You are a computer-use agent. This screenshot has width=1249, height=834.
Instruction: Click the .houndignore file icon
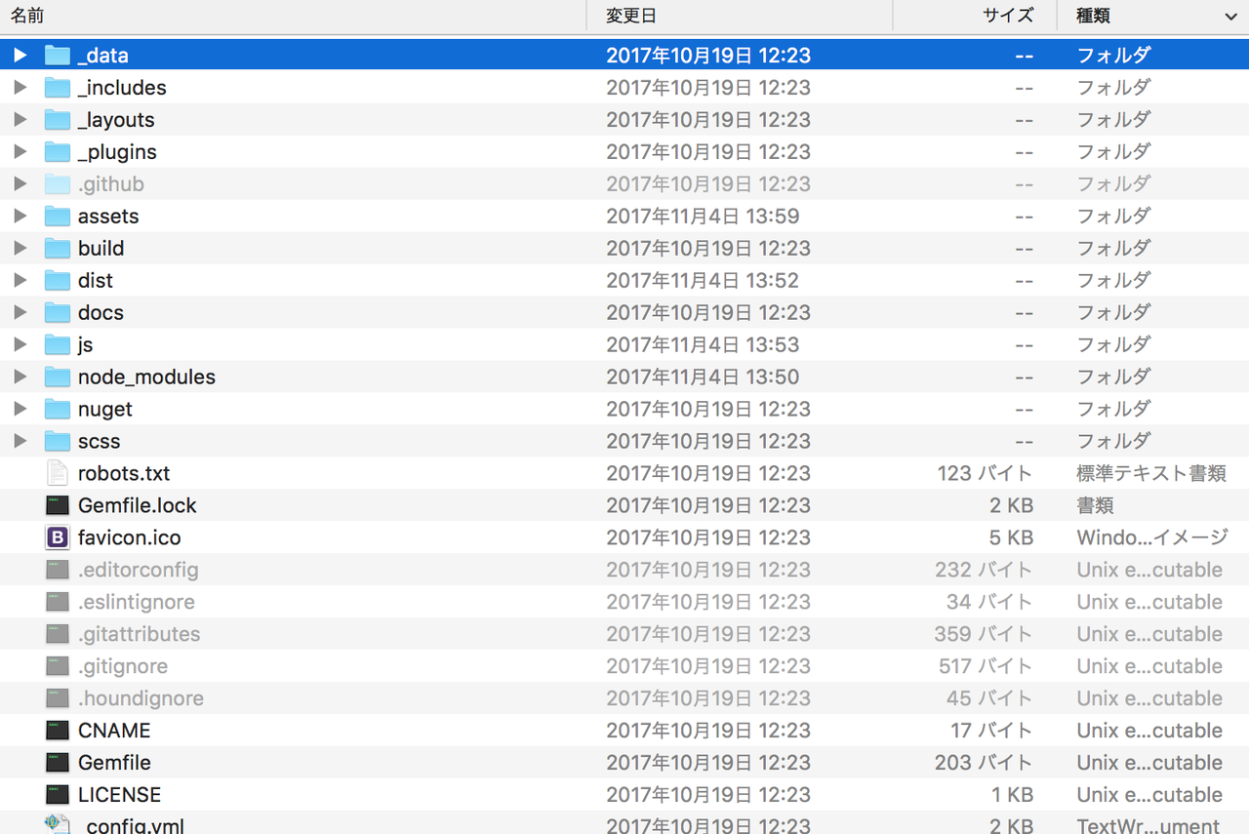(58, 698)
